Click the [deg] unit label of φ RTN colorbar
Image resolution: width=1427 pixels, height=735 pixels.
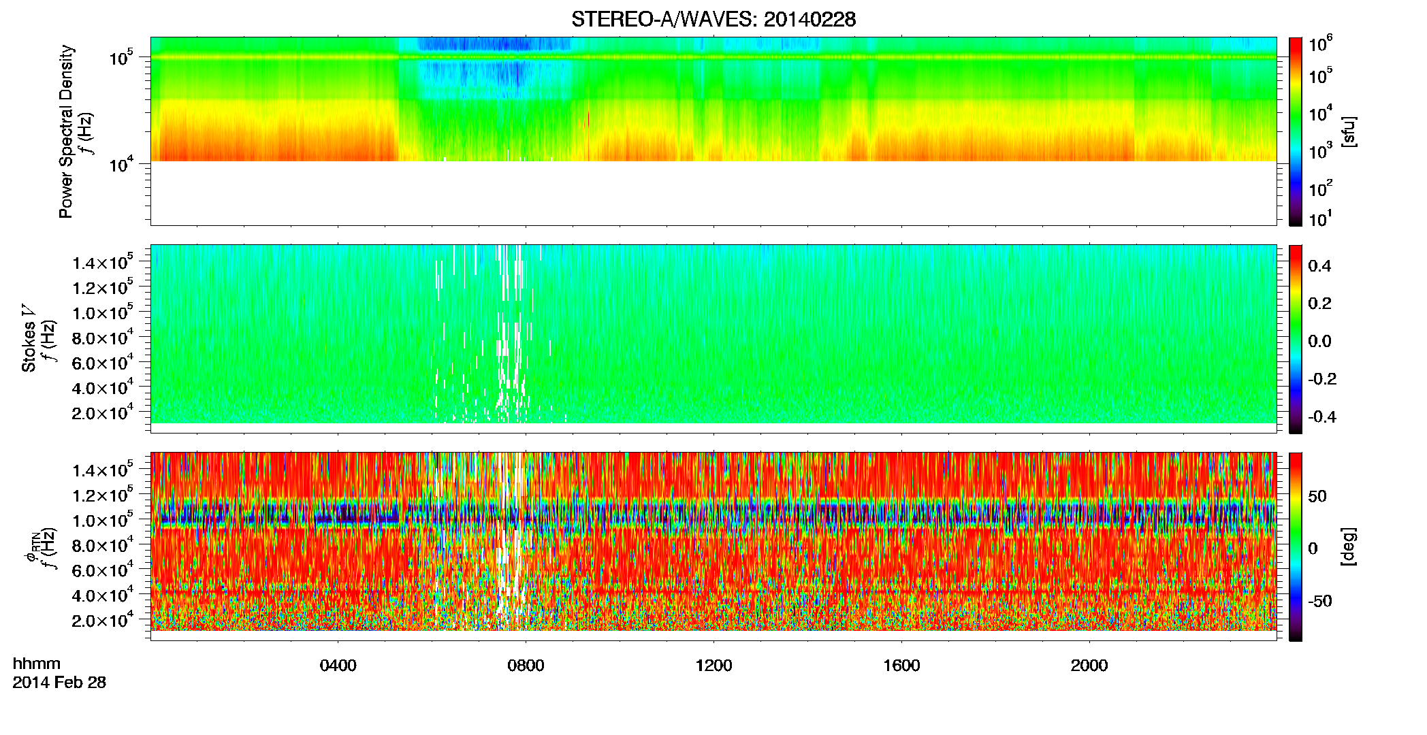coord(1349,546)
